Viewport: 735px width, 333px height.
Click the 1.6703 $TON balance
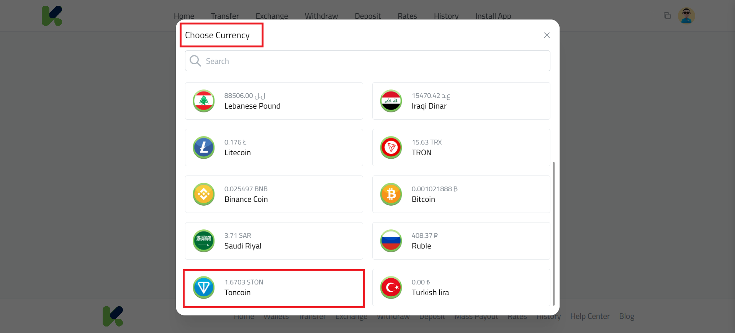coord(244,282)
